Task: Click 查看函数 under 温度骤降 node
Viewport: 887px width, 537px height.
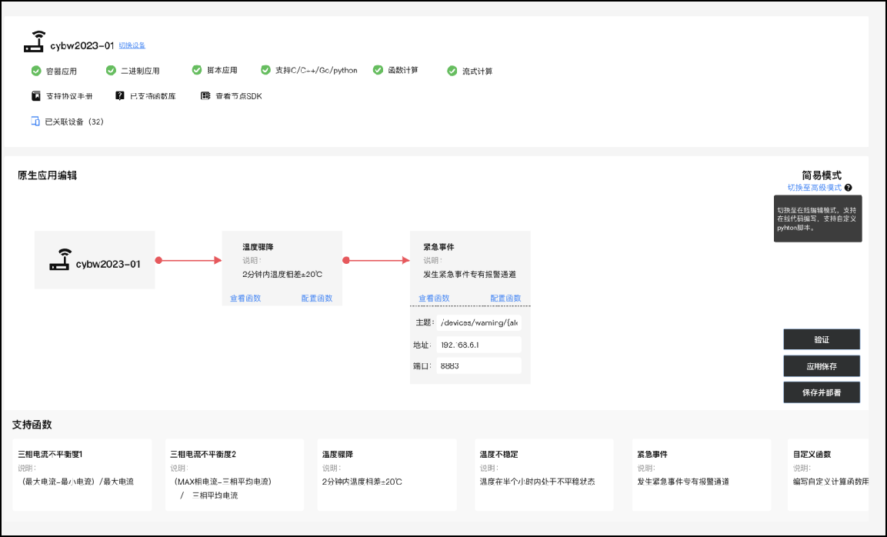Action: (x=245, y=299)
